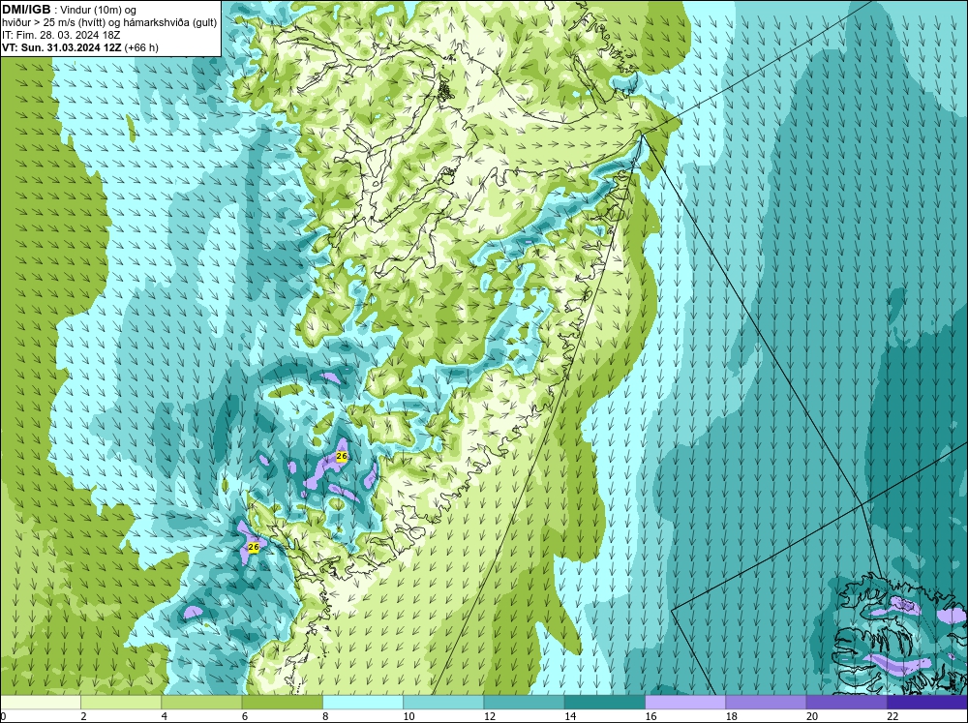Screen dimensions: 968x723
Task: Click the legend scale number 2
Action: (x=83, y=716)
